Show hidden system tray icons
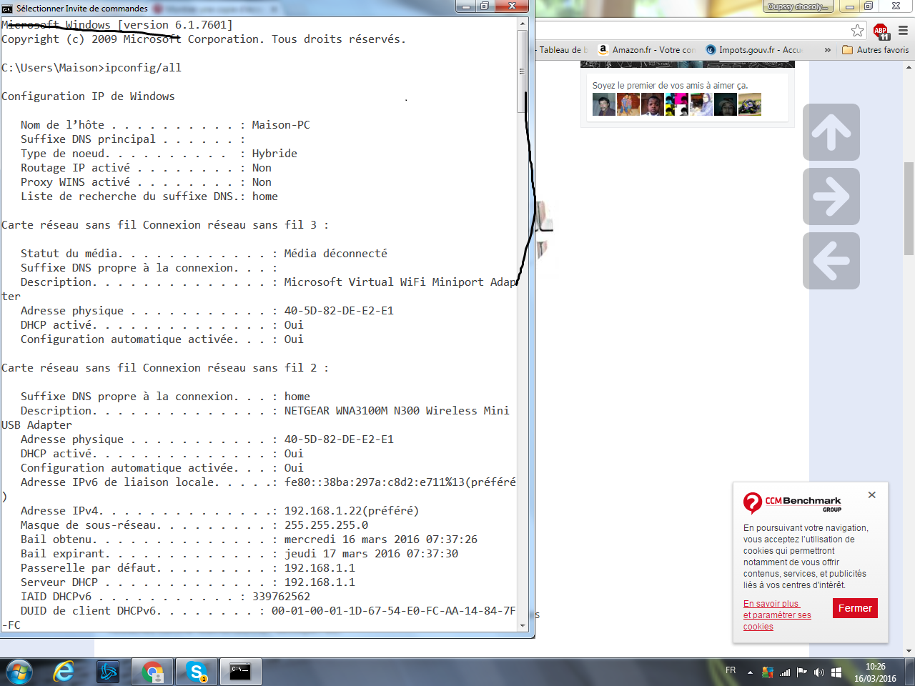Screen dimensions: 915x686 tap(750, 672)
